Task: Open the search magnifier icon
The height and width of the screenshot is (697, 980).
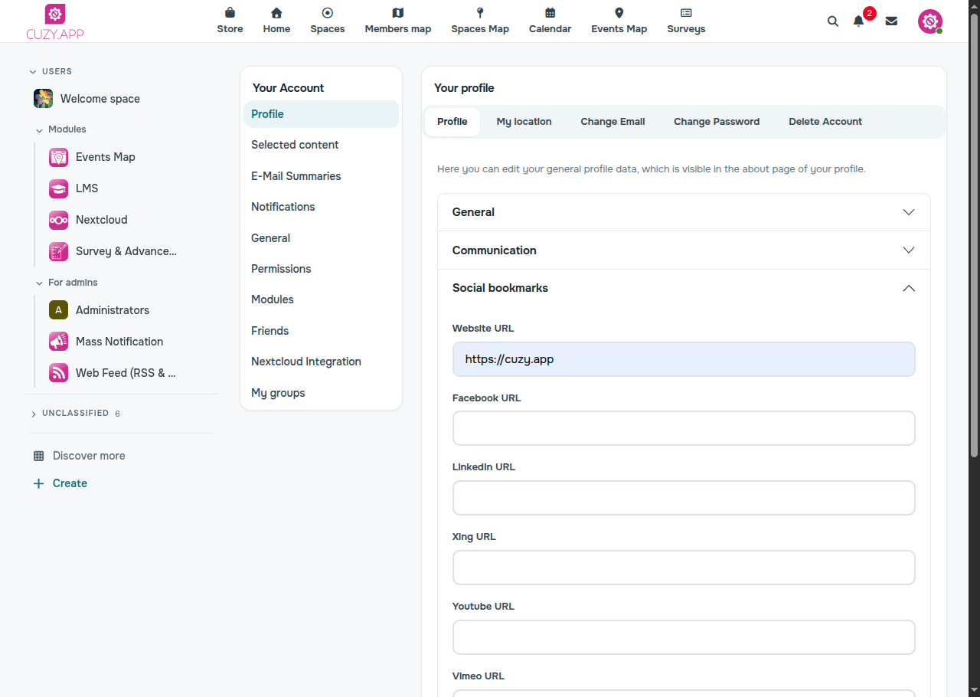Action: pos(833,21)
